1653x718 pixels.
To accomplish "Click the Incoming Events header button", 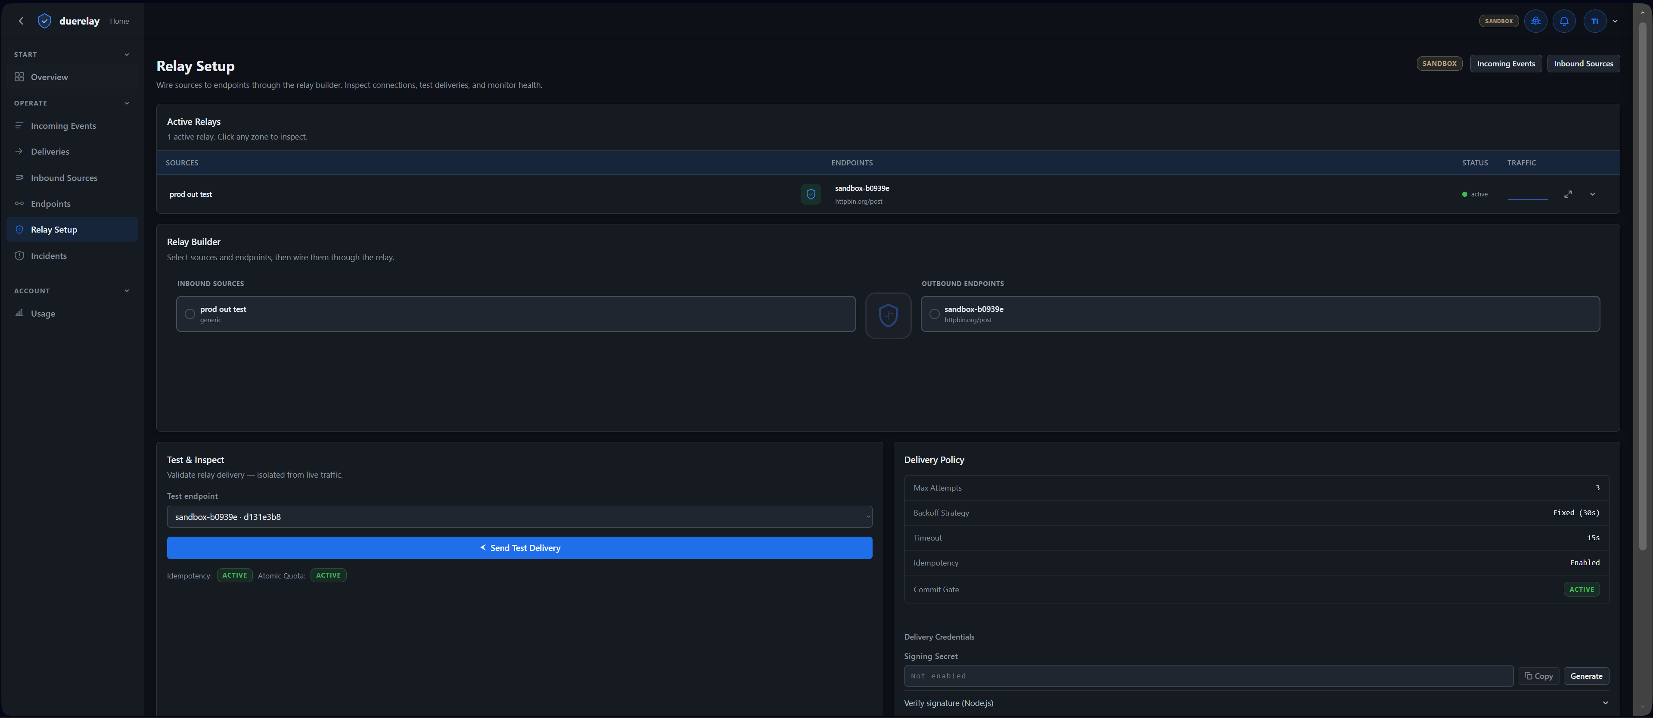I will click(1505, 63).
